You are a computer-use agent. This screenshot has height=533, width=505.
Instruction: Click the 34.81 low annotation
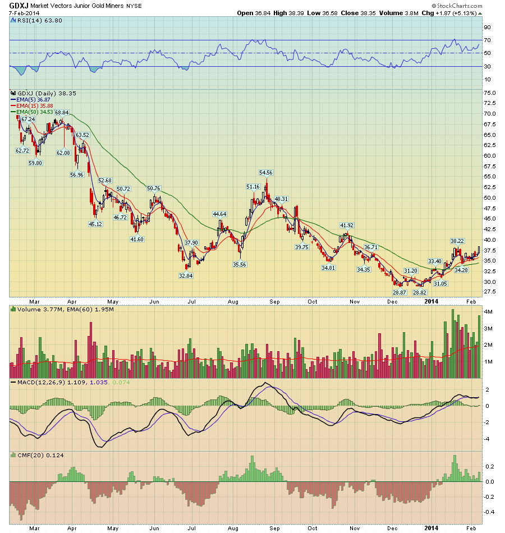click(x=328, y=268)
